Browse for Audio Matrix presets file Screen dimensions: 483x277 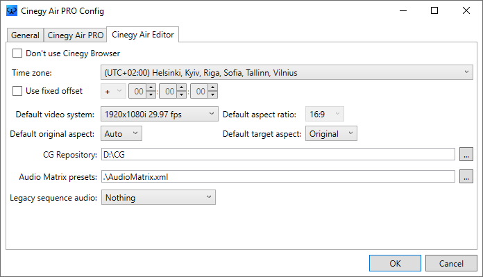tap(466, 176)
